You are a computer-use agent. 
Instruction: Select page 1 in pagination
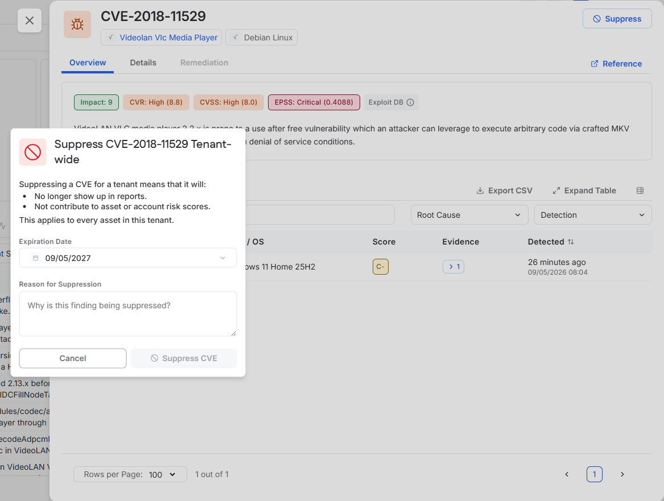click(595, 474)
